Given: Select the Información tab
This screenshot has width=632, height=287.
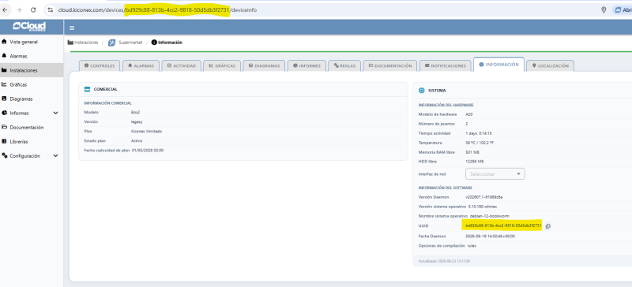Looking at the screenshot, I should click(498, 65).
